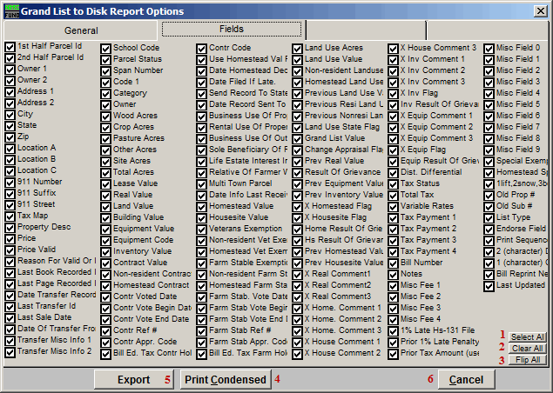Uncheck the Tax Map field
Viewport: 553px width, 393px height.
tap(10, 216)
